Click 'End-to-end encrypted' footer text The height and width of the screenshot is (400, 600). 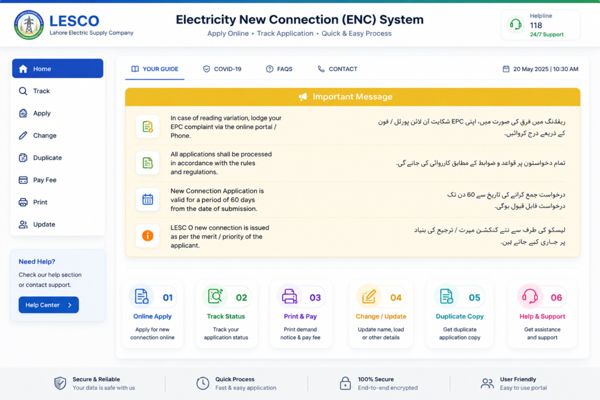point(388,388)
